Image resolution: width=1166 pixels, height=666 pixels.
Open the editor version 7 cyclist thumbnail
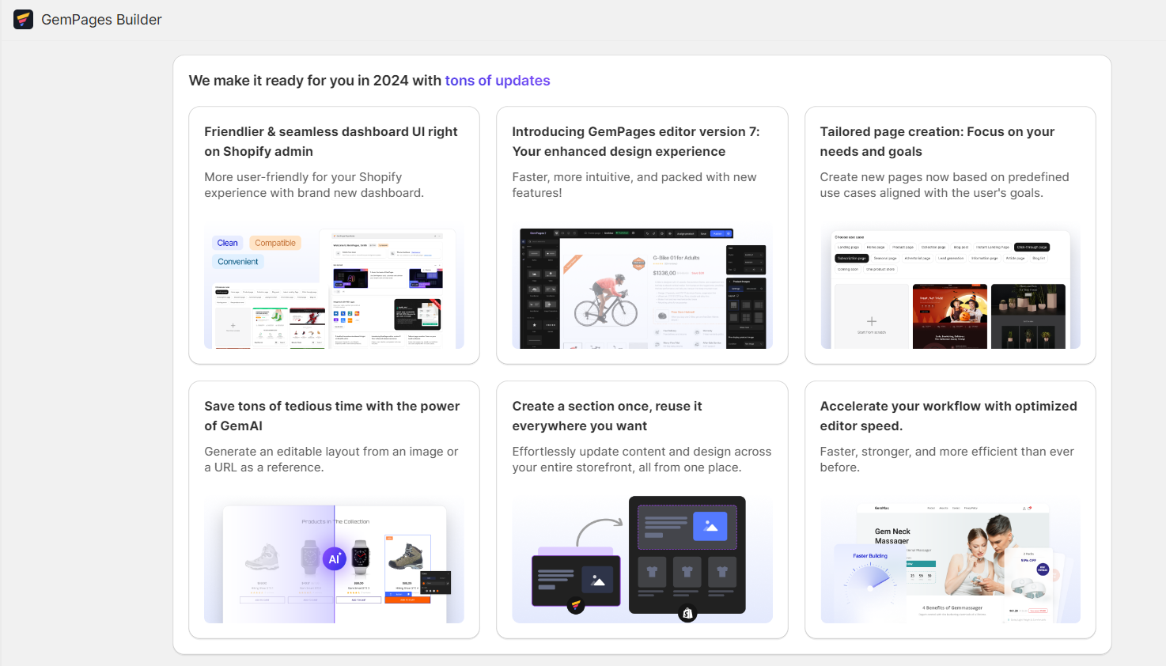[x=642, y=287]
